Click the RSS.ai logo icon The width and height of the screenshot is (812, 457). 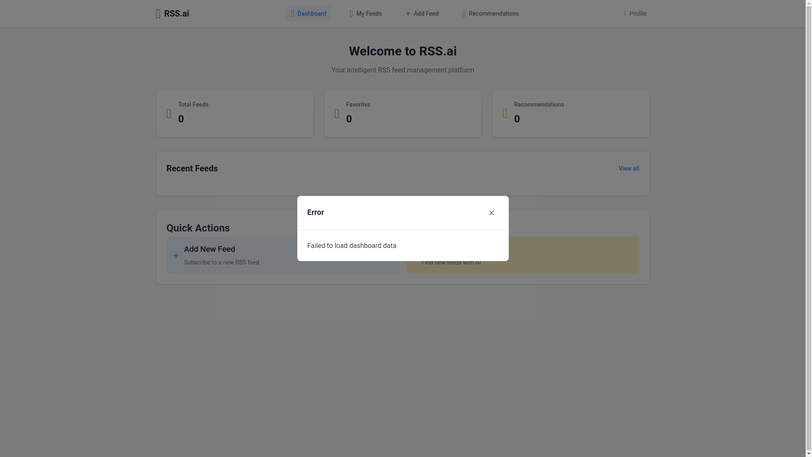tap(158, 14)
